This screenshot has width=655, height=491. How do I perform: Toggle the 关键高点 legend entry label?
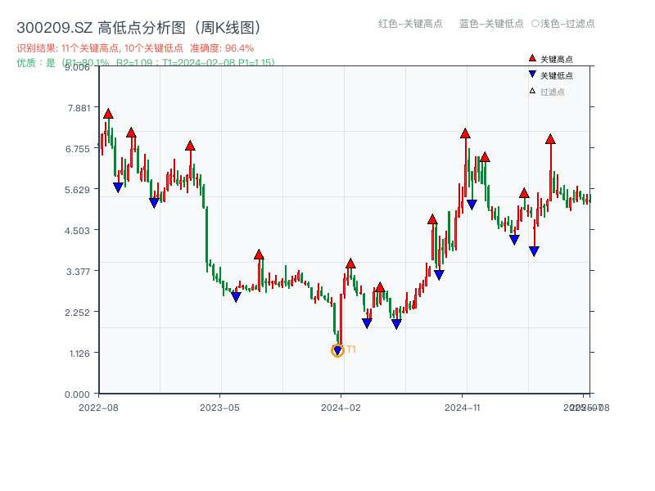point(557,59)
